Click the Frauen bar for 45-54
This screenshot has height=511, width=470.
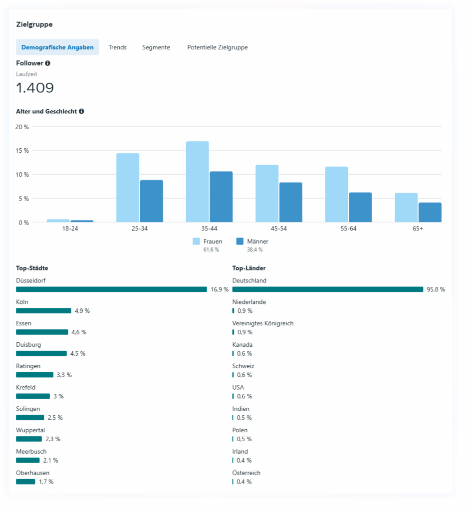point(267,194)
